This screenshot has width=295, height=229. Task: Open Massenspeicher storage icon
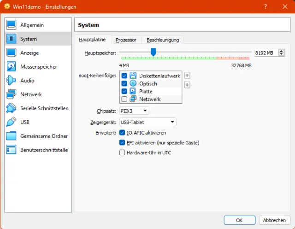tap(12, 66)
